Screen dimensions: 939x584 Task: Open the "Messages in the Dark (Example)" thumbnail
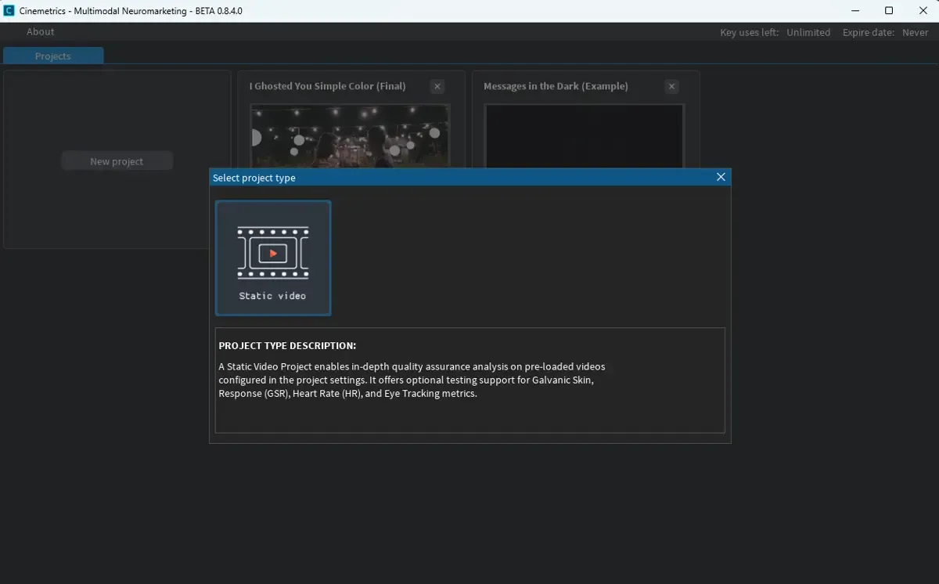584,137
